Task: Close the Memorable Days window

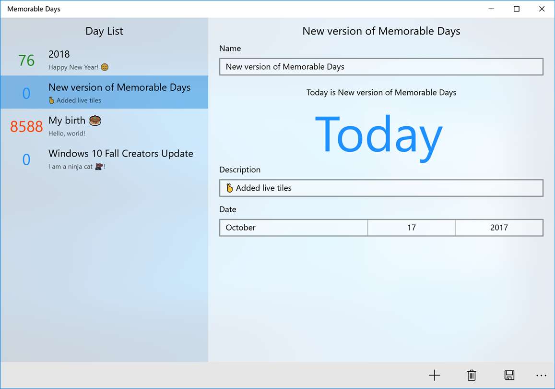Action: 542,9
